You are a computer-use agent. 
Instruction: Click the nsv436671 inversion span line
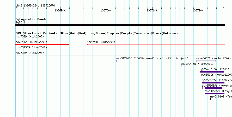(206, 61)
